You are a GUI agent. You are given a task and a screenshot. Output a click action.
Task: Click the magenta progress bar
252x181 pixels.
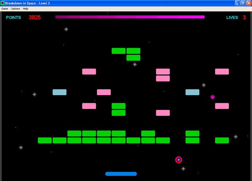coord(130,17)
